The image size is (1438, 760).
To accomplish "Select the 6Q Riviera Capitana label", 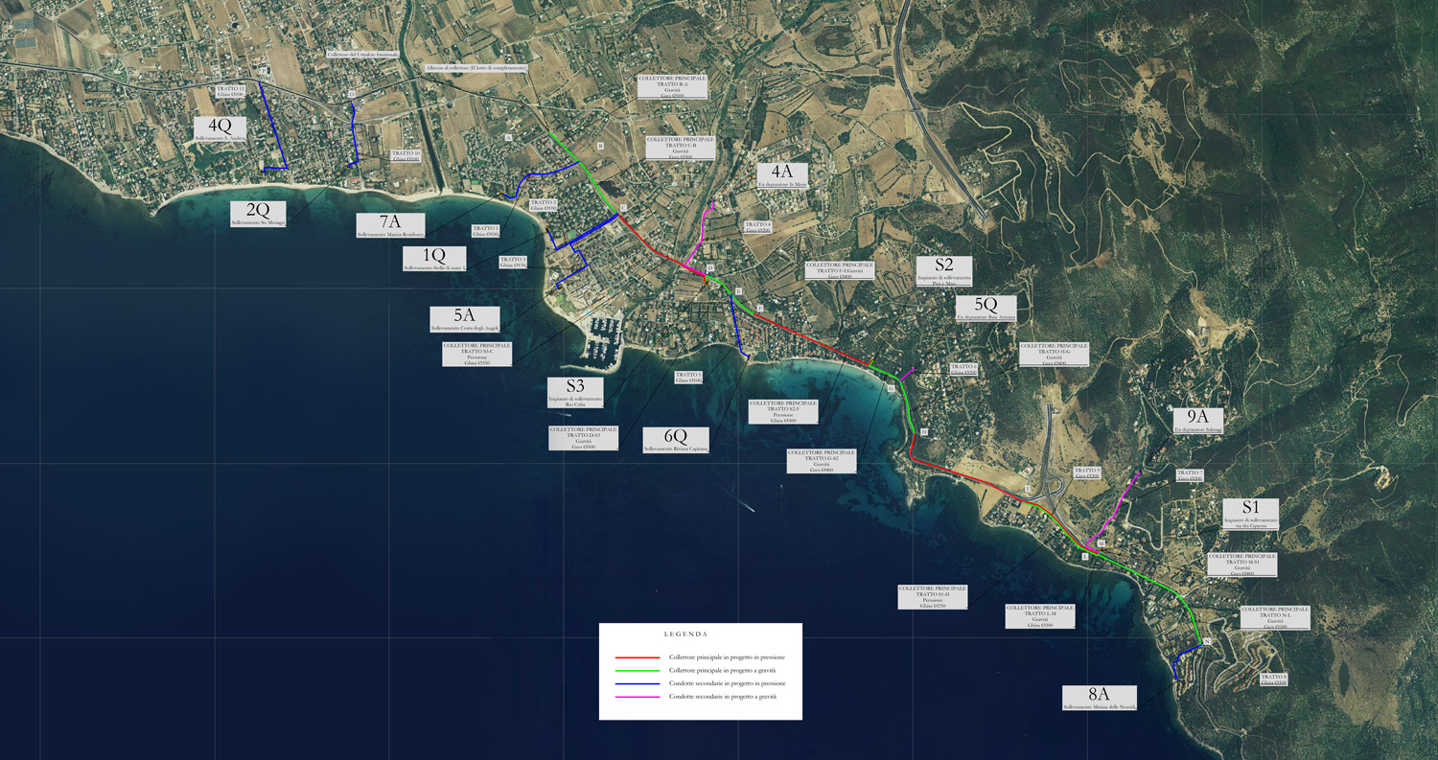I will 677,441.
